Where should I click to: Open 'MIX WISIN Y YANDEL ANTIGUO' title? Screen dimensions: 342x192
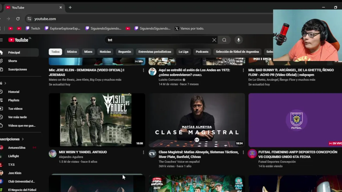pos(83,152)
